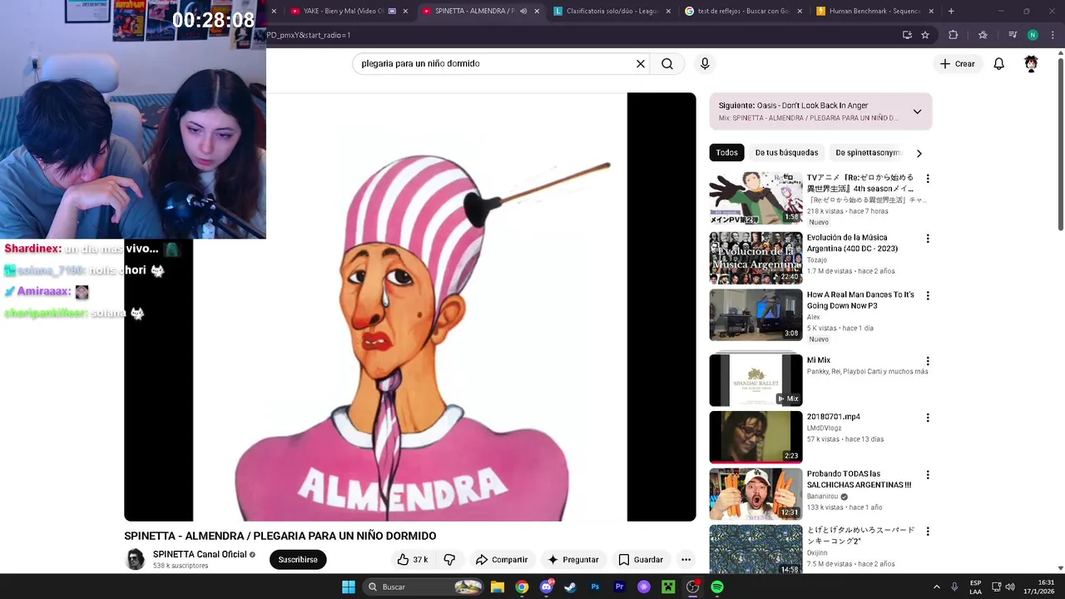Viewport: 1065px width, 599px height.
Task: Start voice search with the microphone
Action: click(705, 63)
